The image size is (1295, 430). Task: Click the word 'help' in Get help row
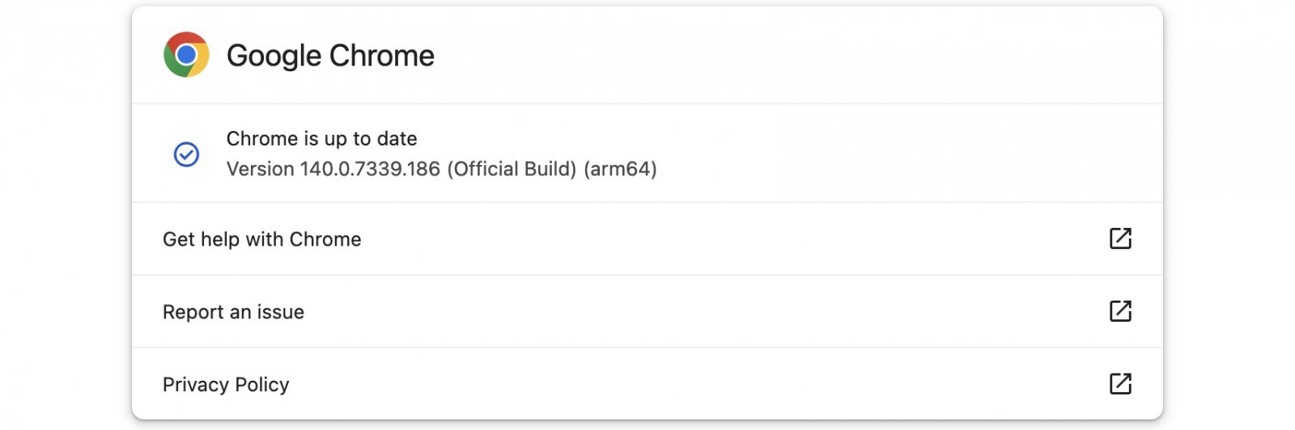click(220, 239)
